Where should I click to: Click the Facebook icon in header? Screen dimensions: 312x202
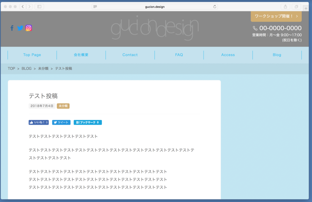(12, 28)
